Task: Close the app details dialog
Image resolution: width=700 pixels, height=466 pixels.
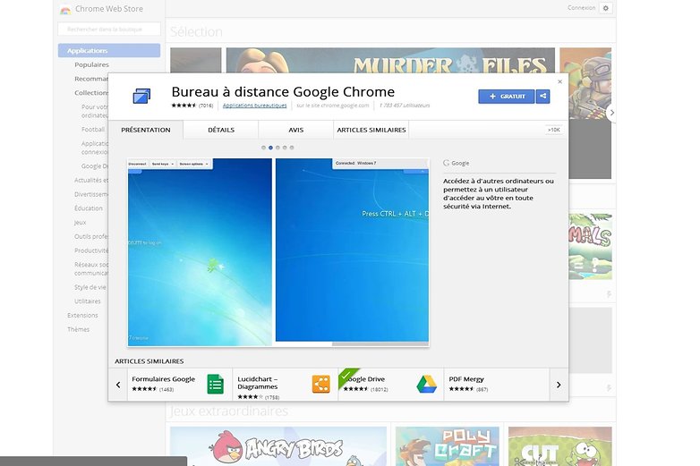Action: pos(559,81)
